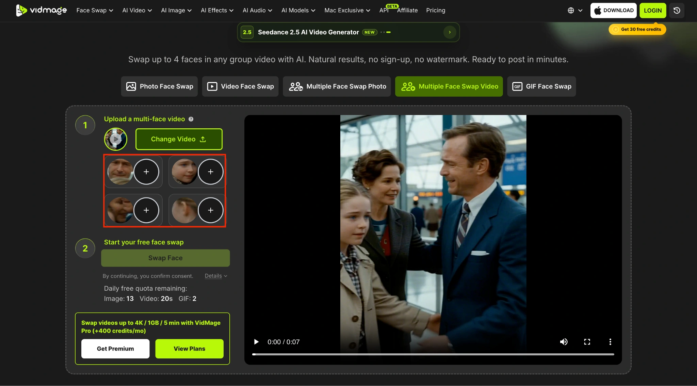Click the help icon beside Upload a multi-face video
This screenshot has width=697, height=386.
(x=191, y=119)
